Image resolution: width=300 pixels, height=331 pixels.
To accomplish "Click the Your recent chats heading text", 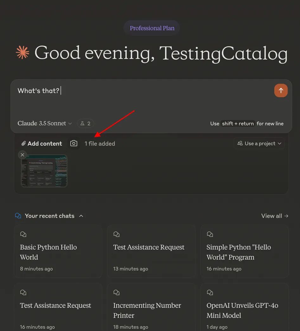I will (50, 216).
